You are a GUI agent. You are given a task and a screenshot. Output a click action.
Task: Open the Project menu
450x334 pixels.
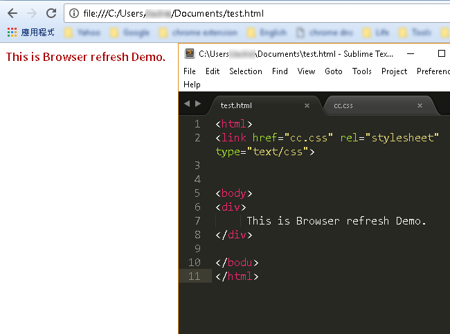394,71
